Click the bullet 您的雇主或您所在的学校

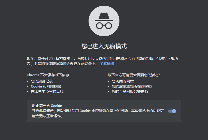(132, 86)
